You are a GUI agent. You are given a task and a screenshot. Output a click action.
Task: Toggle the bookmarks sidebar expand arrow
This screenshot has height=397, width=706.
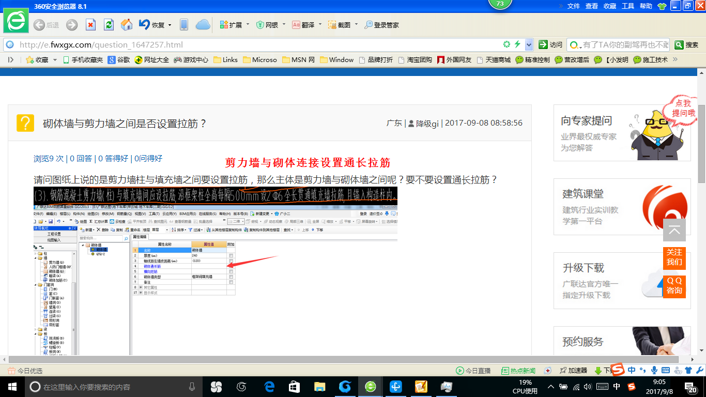(x=10, y=60)
